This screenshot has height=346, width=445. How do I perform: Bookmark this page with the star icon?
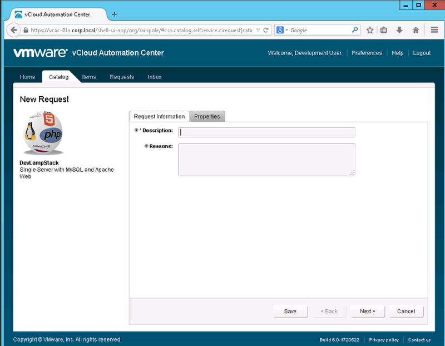[x=370, y=30]
